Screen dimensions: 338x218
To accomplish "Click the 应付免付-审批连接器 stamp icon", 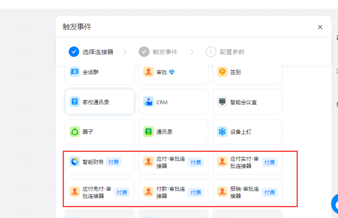I will [75, 192].
